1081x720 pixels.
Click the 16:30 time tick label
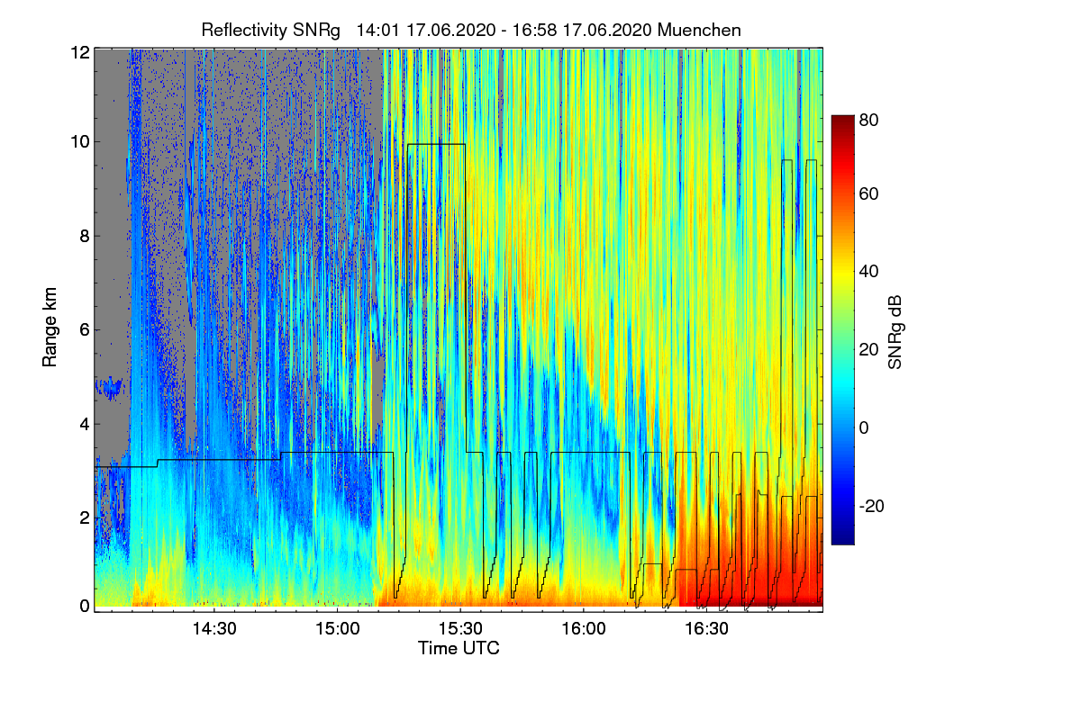click(x=707, y=628)
